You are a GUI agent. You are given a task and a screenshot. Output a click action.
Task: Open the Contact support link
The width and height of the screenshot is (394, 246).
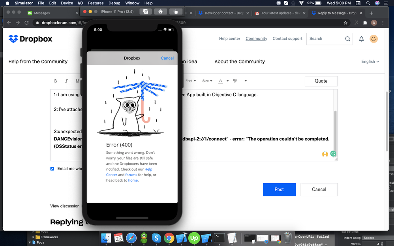click(287, 38)
